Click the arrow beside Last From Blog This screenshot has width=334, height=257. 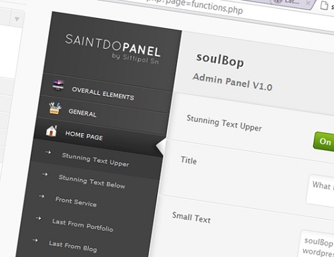click(x=35, y=240)
